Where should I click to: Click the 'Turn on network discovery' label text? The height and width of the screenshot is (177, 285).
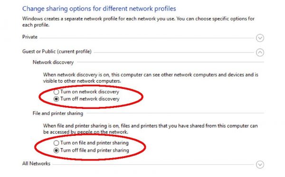coord(90,92)
